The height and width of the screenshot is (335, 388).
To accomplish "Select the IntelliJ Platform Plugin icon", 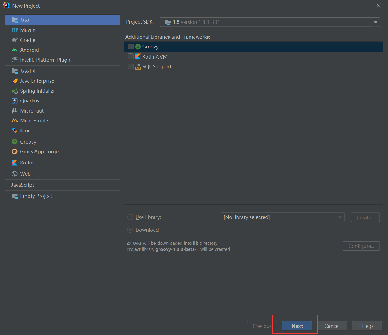I will coord(15,60).
